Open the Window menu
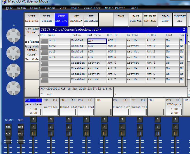Image resolution: width=190 pixels, height=154 pixels. pyautogui.click(x=50, y=8)
